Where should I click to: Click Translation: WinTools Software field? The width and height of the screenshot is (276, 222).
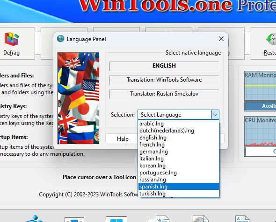164,80
